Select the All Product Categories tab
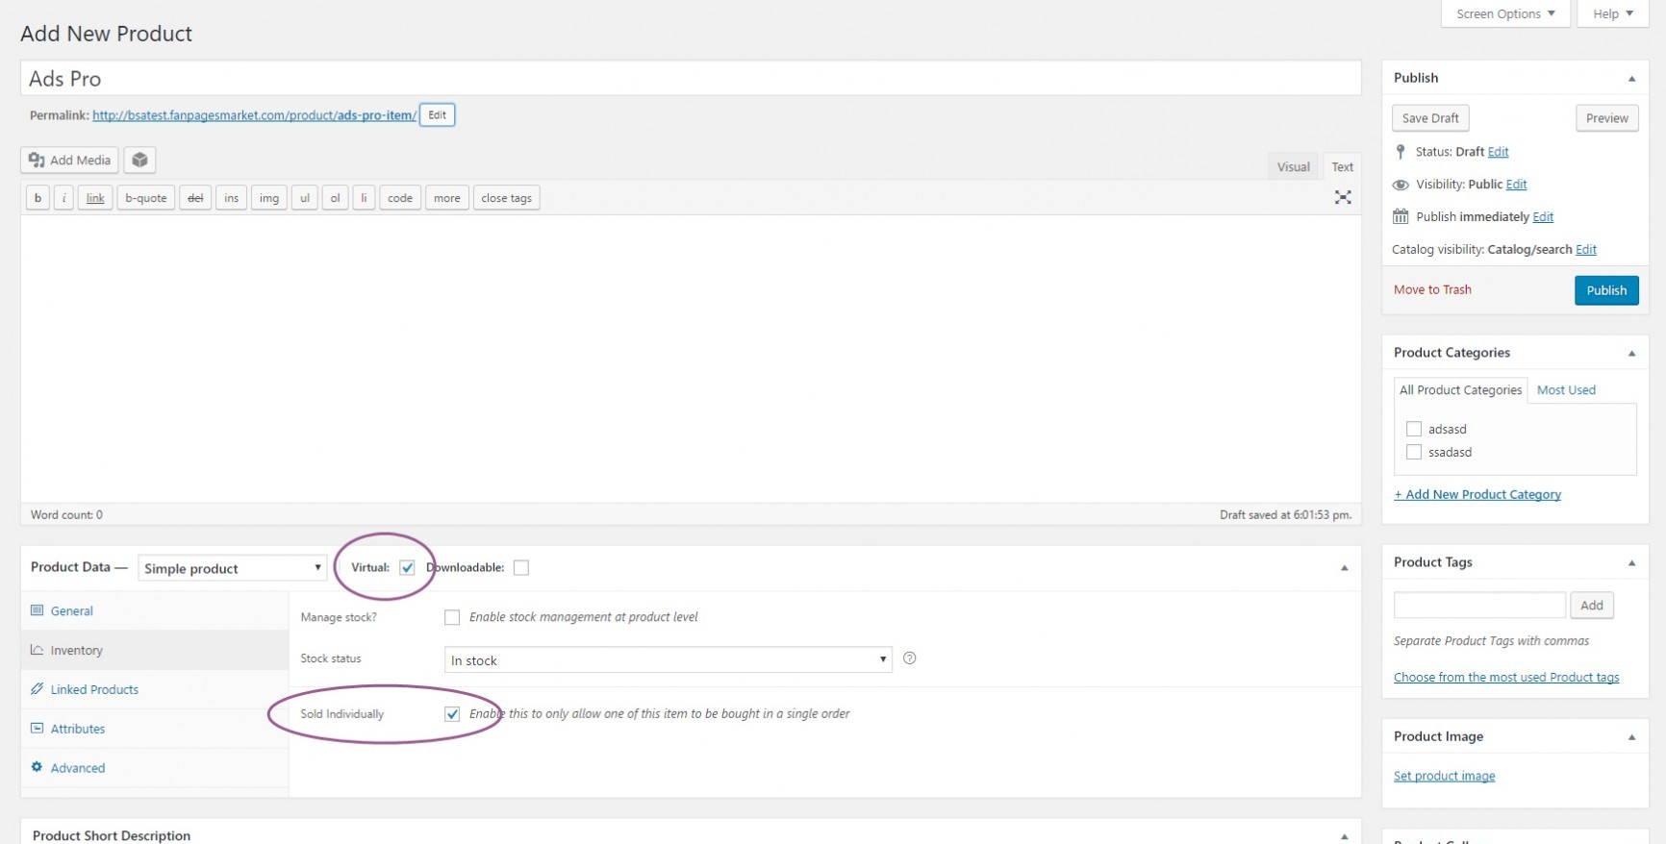Image resolution: width=1666 pixels, height=844 pixels. click(x=1460, y=389)
